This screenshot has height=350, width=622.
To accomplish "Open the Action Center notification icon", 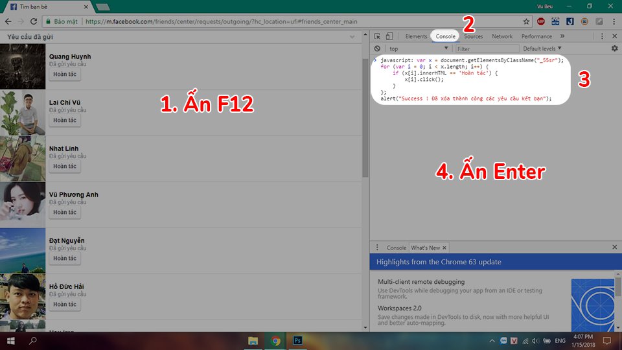I will click(607, 341).
